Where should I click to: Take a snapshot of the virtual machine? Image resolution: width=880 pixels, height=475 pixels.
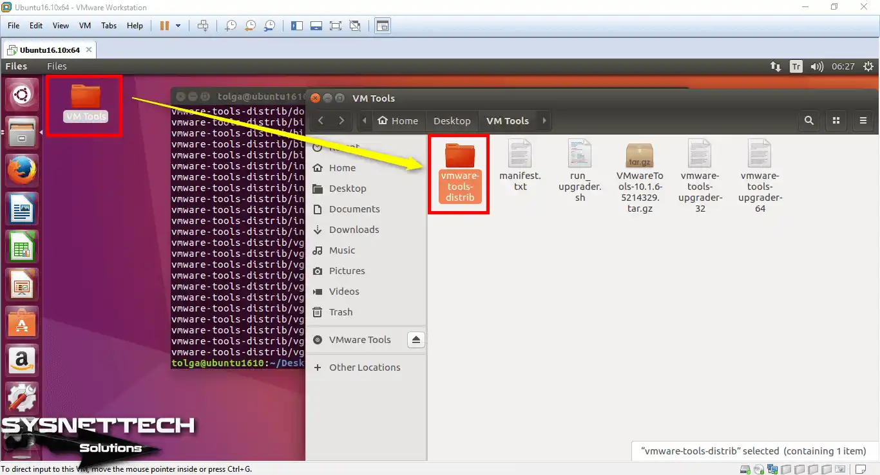pyautogui.click(x=230, y=25)
